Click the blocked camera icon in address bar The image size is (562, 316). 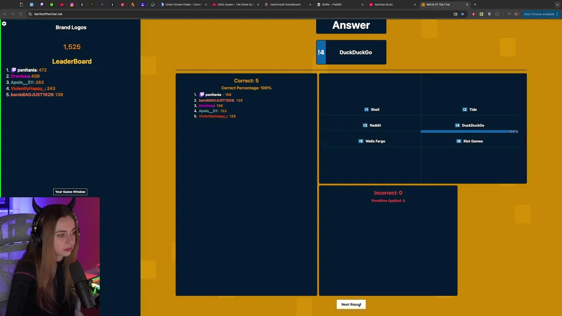(x=455, y=14)
